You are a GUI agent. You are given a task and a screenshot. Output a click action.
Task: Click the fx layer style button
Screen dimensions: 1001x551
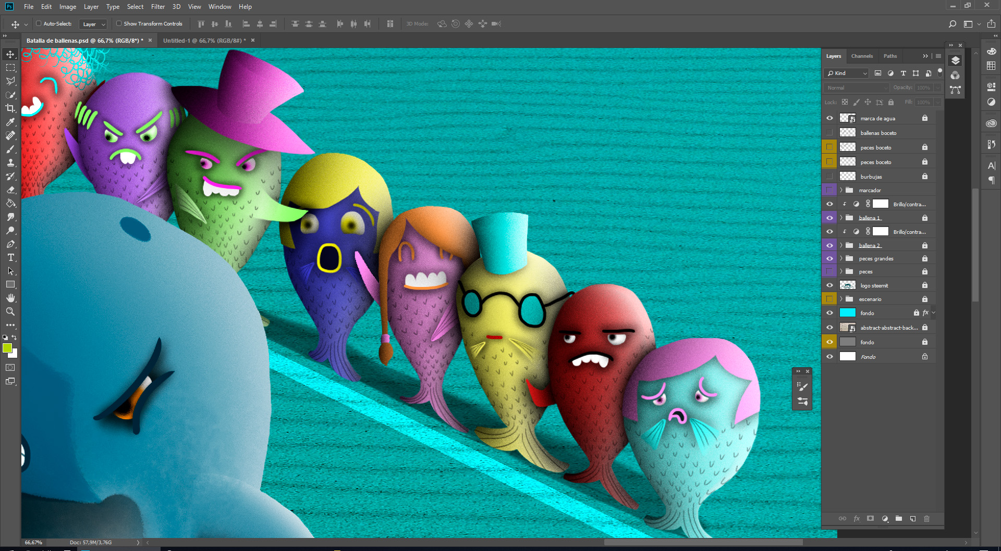(x=857, y=519)
